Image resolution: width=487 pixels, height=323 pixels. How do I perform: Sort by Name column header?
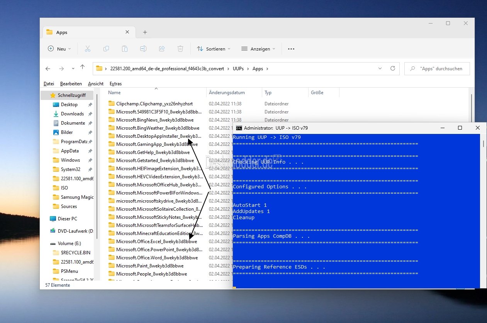pyautogui.click(x=114, y=93)
